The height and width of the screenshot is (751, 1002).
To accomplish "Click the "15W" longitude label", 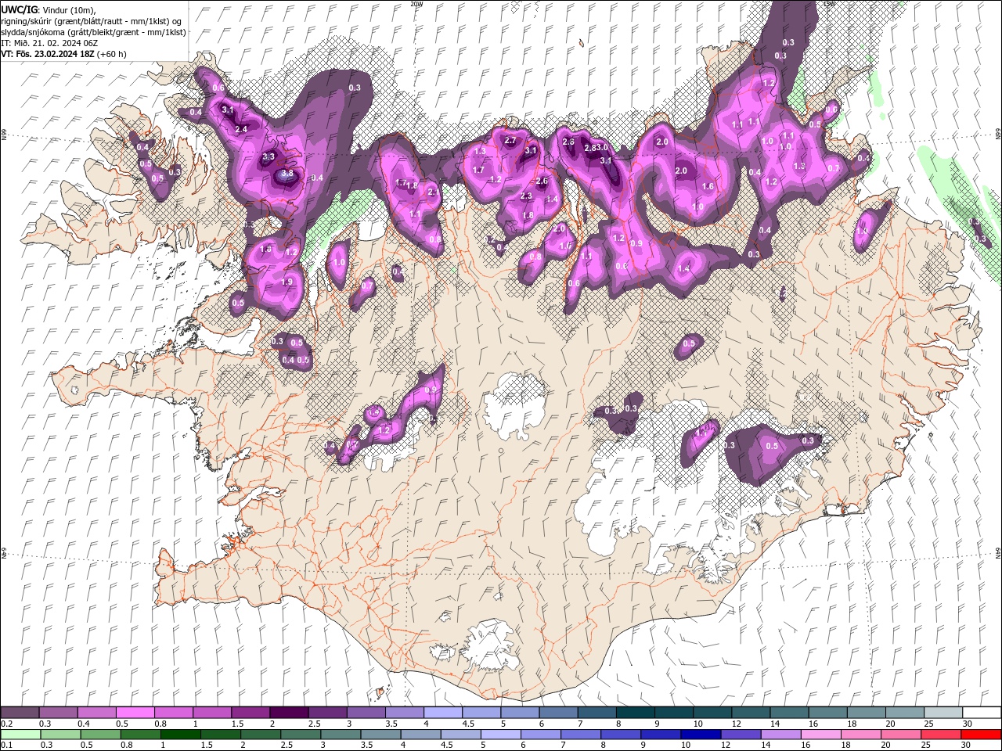I will point(830,4).
